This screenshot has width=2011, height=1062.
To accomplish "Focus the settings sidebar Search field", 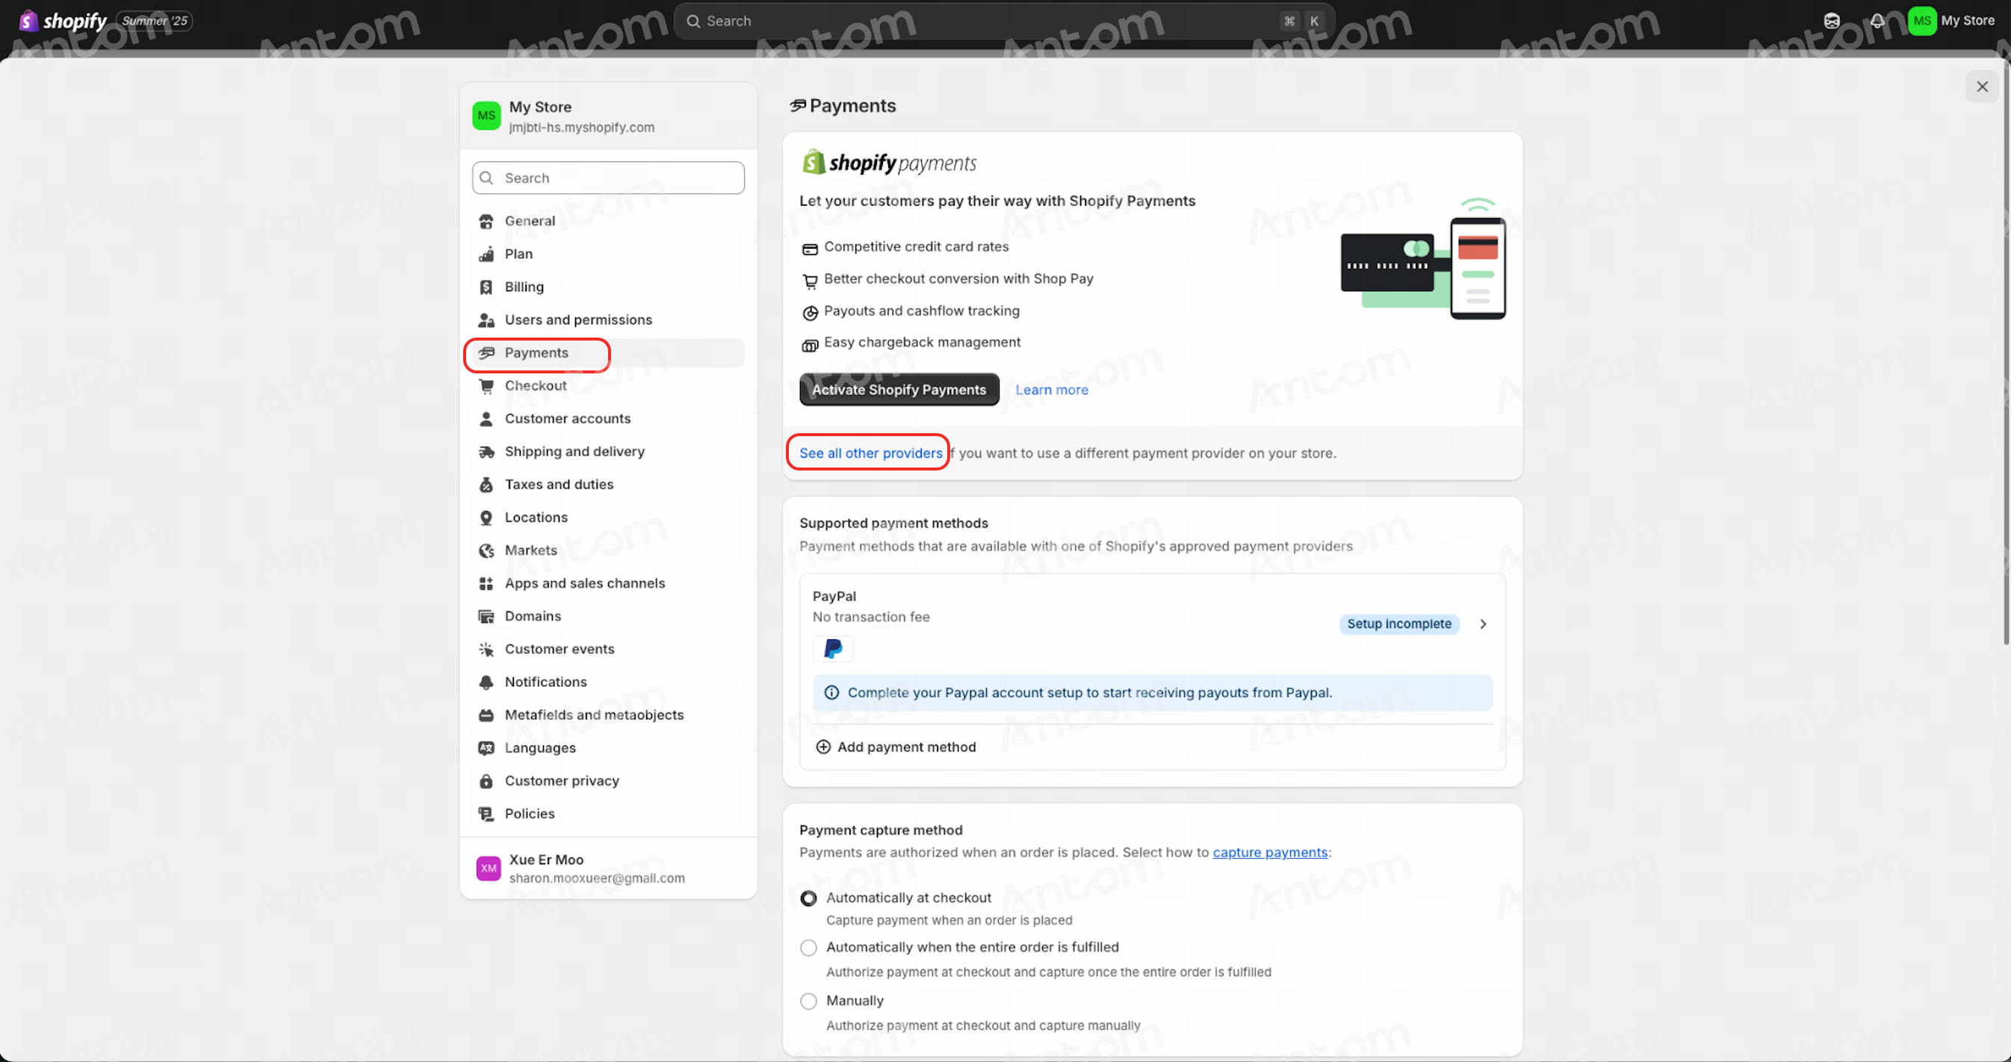I will (608, 178).
